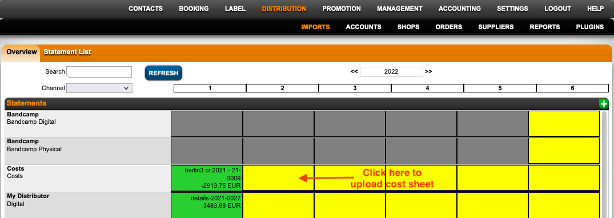
Task: Select month 3 column header
Action: [x=355, y=88]
